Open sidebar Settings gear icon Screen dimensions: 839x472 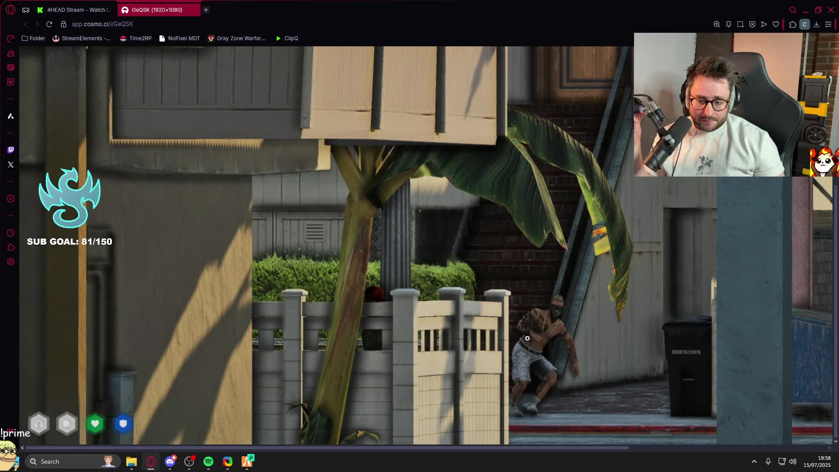click(x=10, y=262)
